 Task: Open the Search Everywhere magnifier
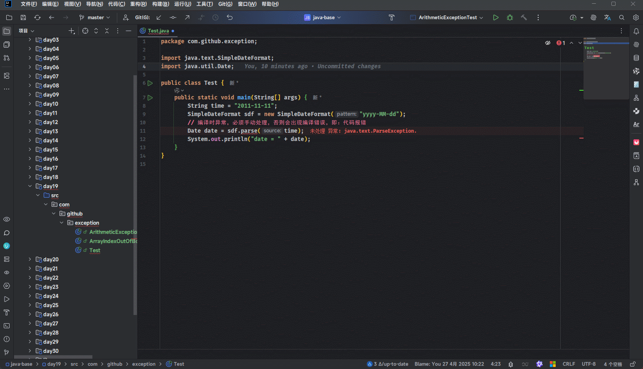tap(621, 17)
